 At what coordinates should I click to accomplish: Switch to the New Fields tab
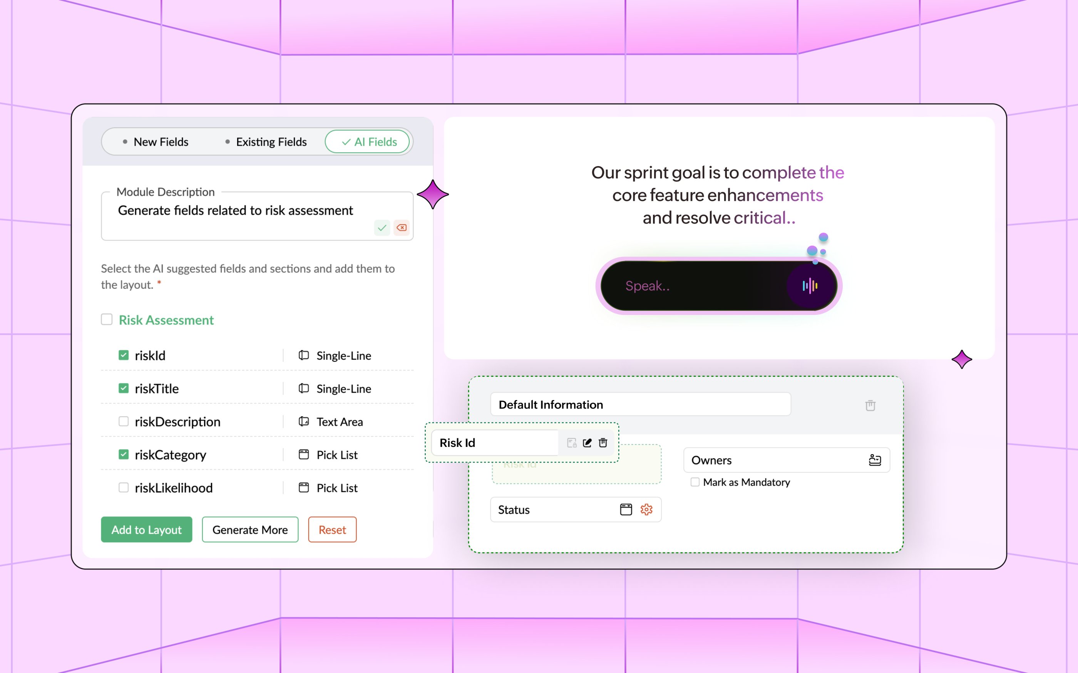[x=161, y=142]
